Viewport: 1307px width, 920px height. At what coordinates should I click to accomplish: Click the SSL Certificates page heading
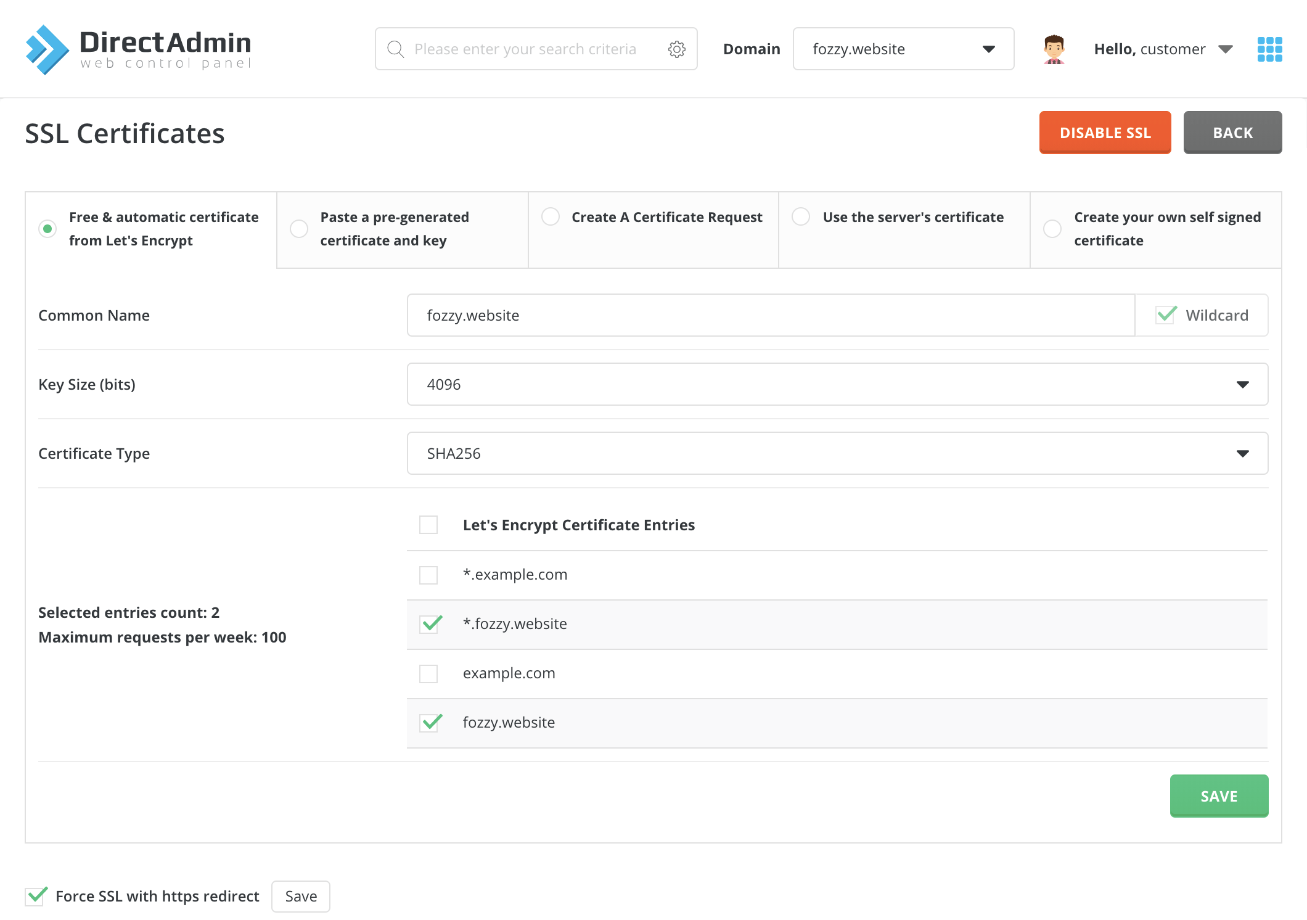coord(125,133)
